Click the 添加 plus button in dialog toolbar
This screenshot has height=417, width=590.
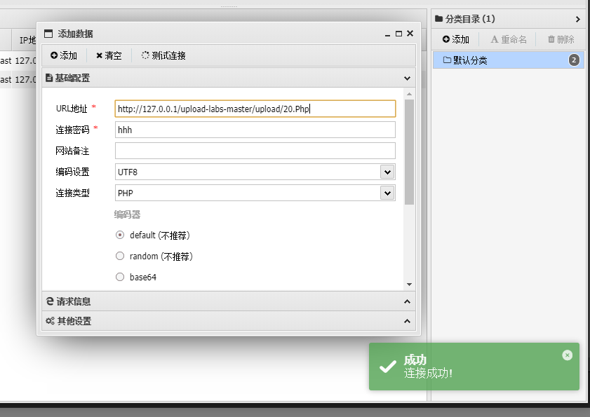[x=64, y=55]
